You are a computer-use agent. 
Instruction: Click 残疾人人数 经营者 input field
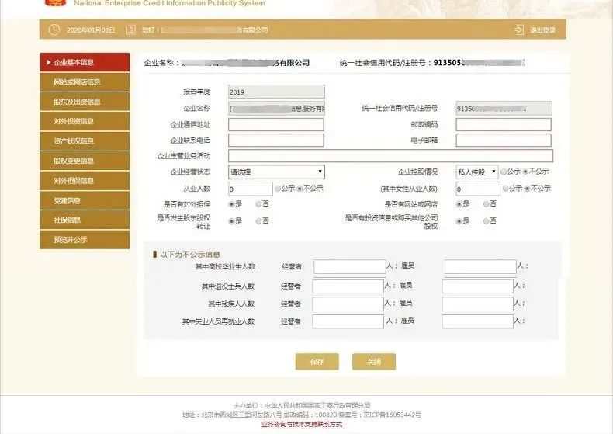(x=348, y=304)
